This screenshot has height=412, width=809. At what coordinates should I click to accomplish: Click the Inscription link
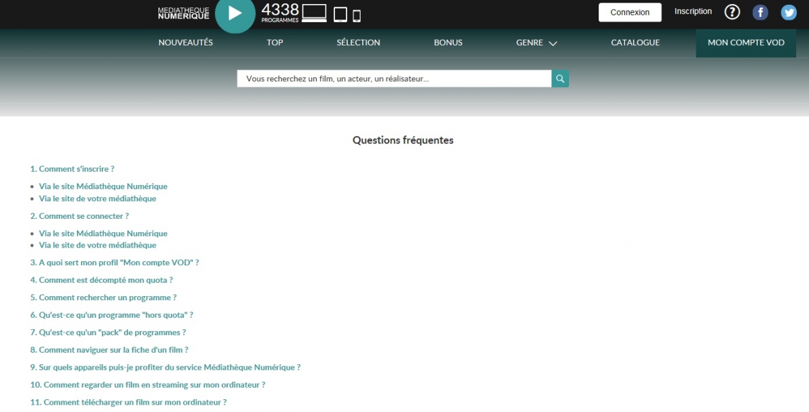point(693,11)
